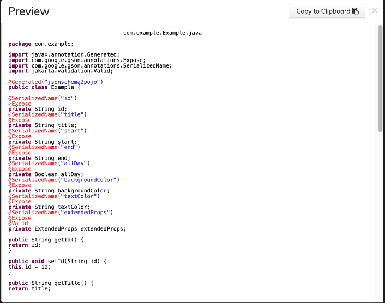Click the Copy to Clipboard button
The height and width of the screenshot is (303, 385).
point(327,11)
